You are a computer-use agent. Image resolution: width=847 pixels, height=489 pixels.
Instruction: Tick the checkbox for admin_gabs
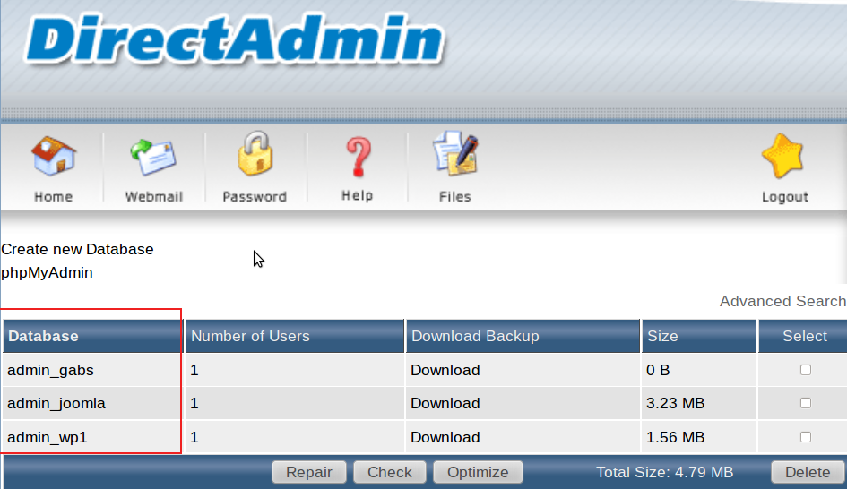click(x=806, y=370)
